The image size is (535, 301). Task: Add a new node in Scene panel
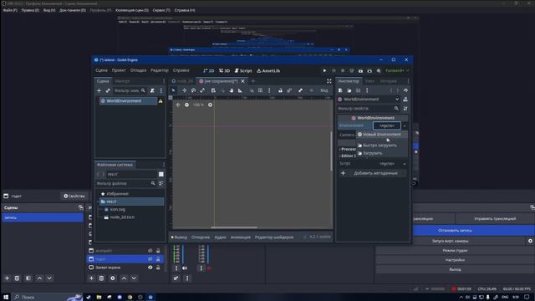click(x=99, y=91)
